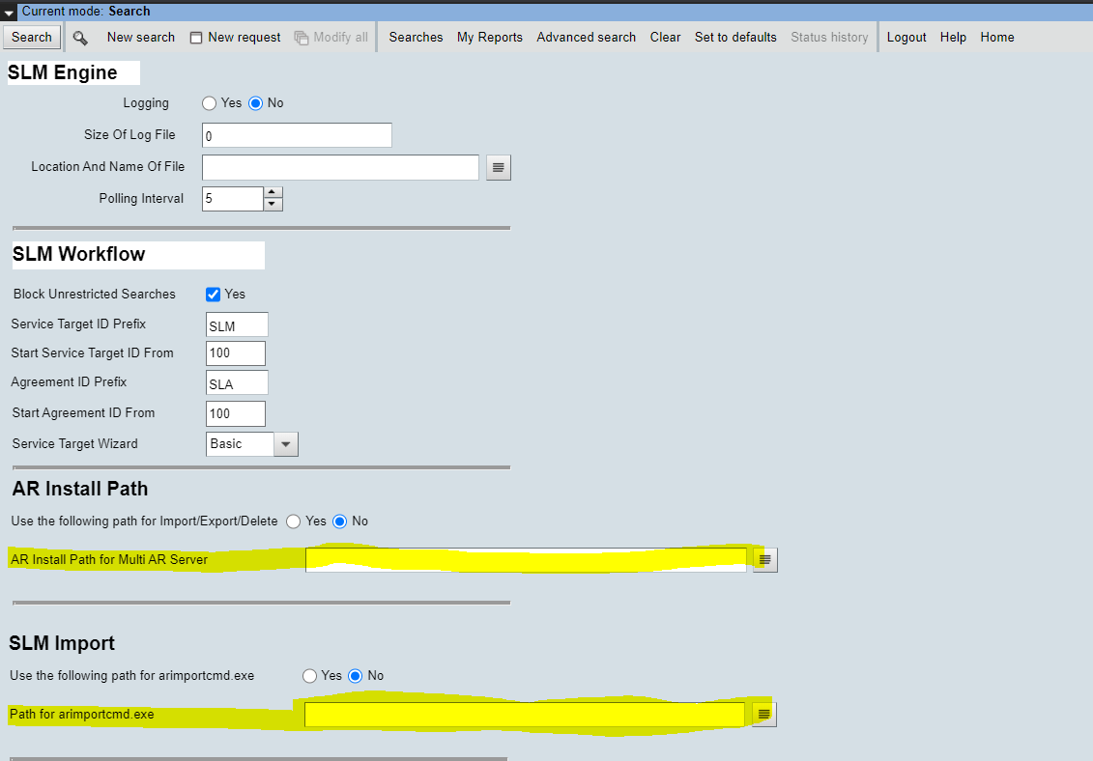This screenshot has width=1093, height=761.
Task: Open the Service Target Wizard dropdown
Action: (286, 443)
